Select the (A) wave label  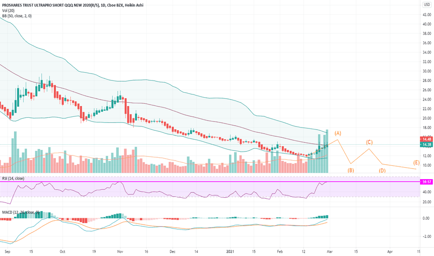[x=338, y=133]
